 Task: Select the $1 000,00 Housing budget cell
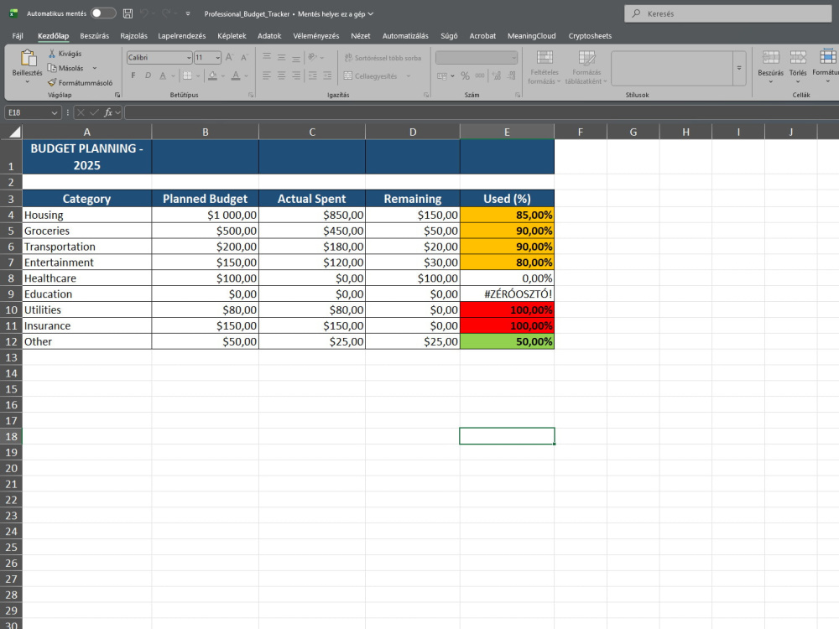click(205, 215)
